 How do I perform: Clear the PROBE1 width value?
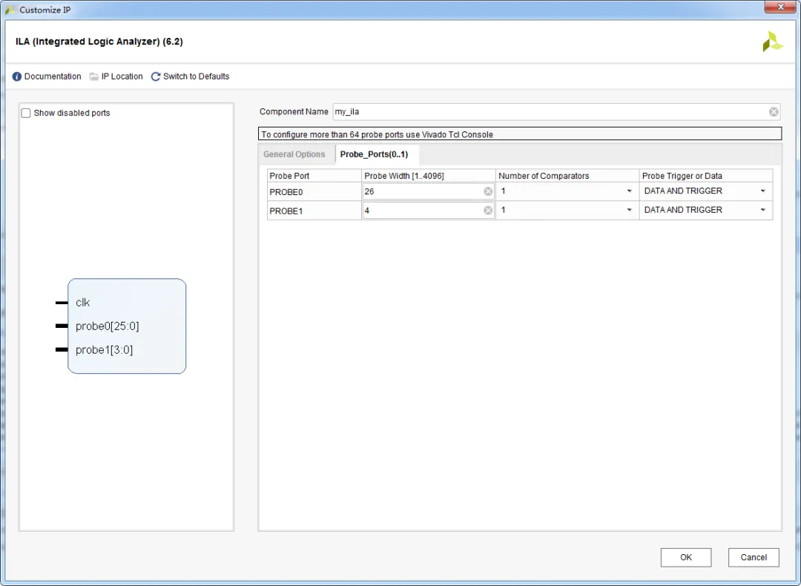488,211
